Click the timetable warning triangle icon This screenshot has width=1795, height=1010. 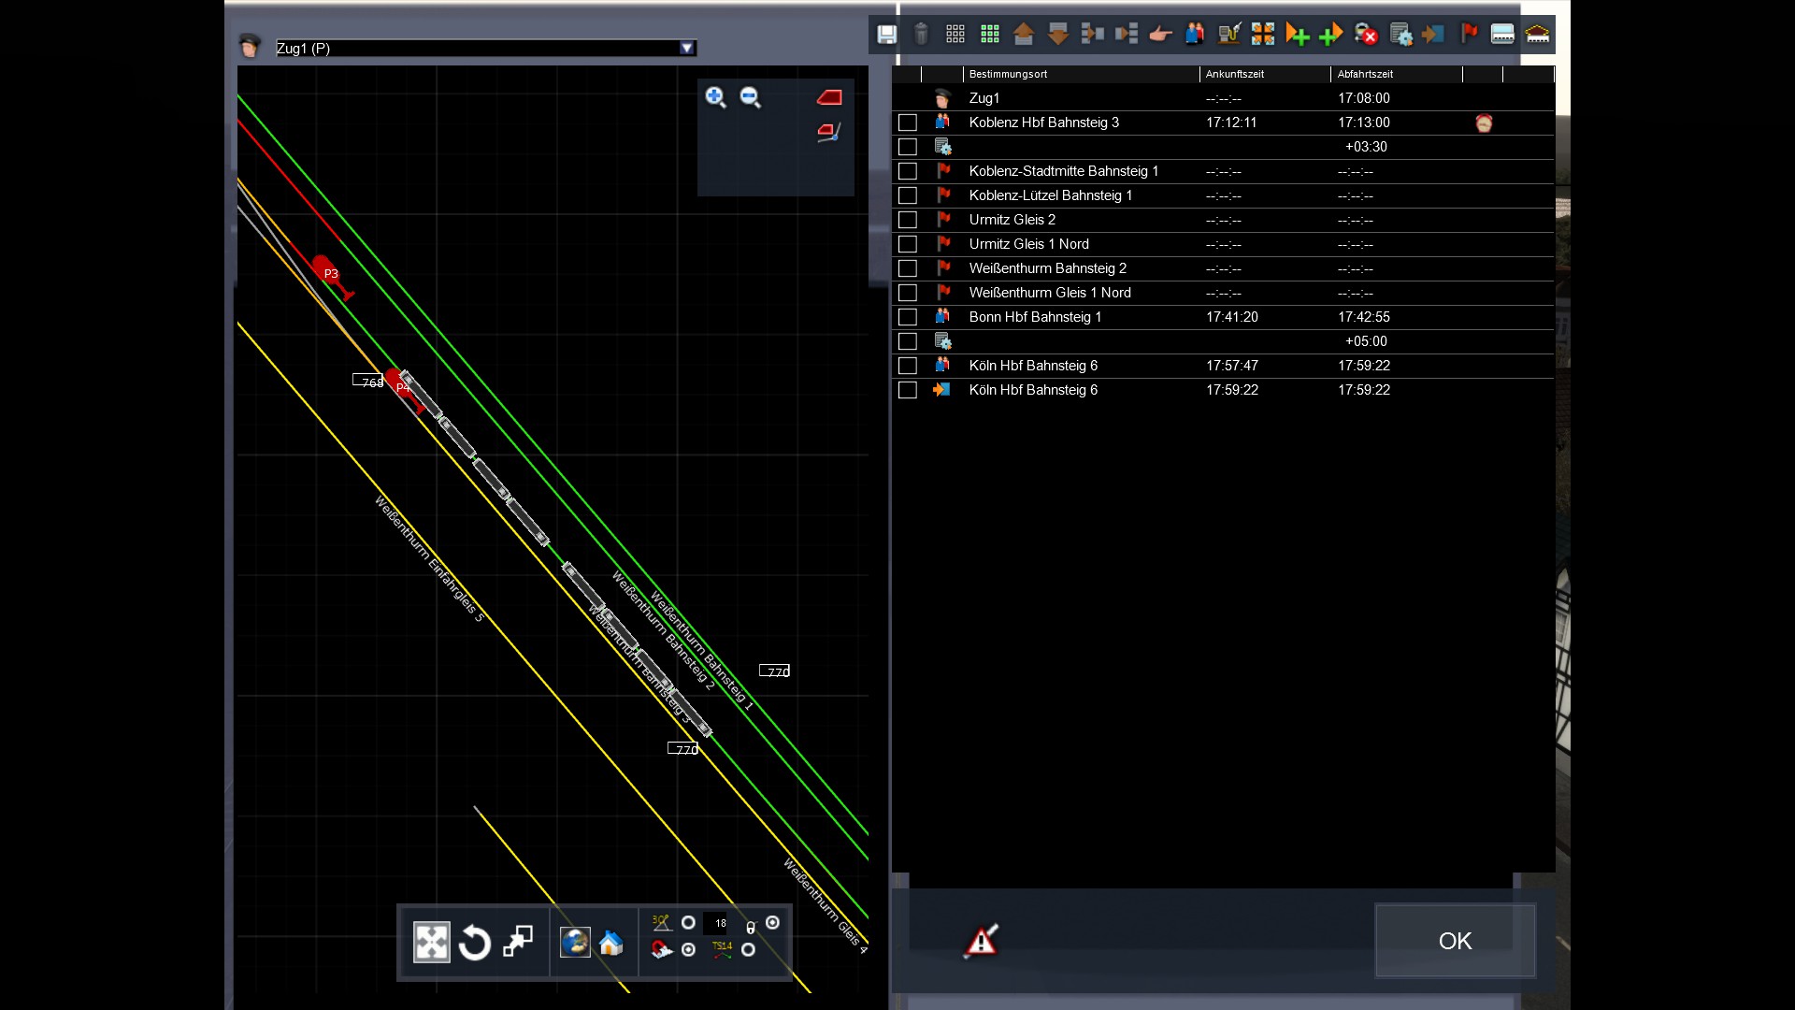[x=981, y=941]
